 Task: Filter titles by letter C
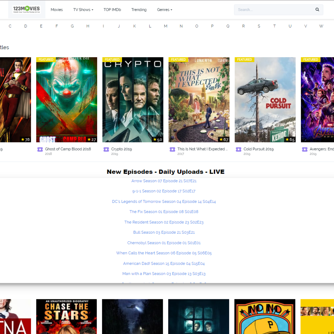(x=10, y=26)
